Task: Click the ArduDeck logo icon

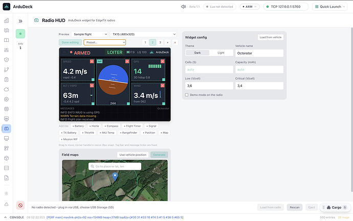Action: 7,7
